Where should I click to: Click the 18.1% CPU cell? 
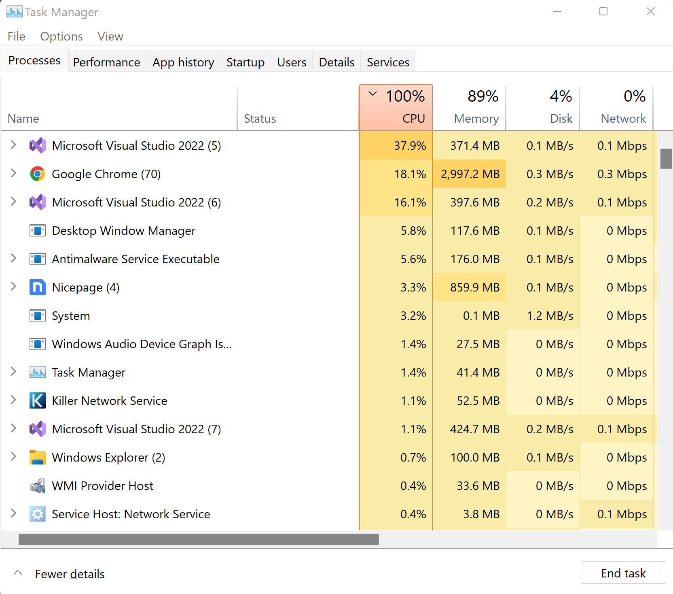[396, 174]
